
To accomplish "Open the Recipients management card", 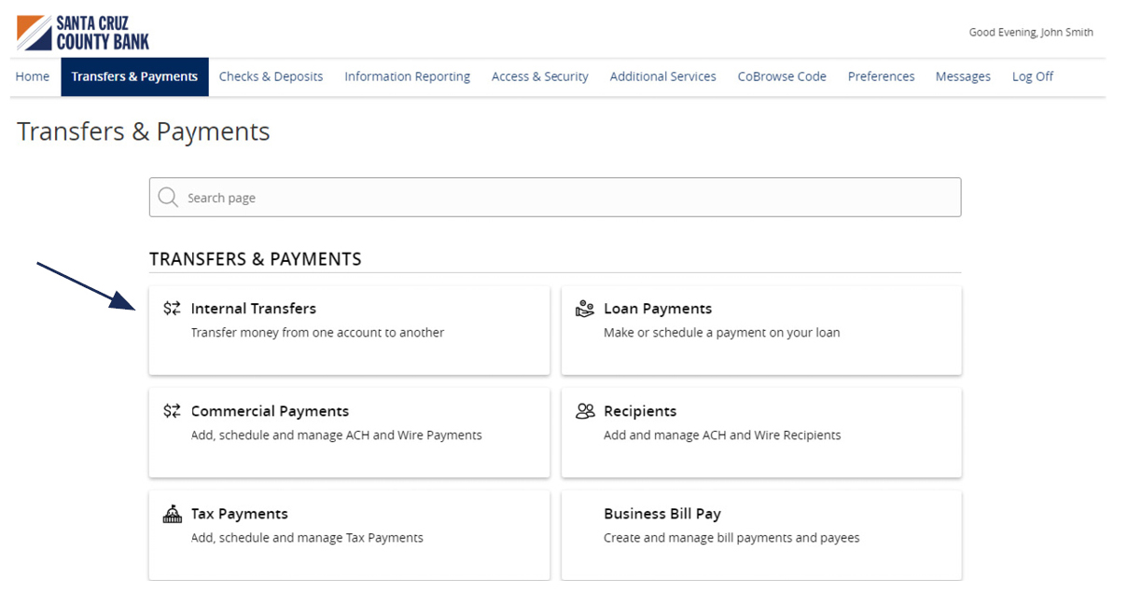I will pyautogui.click(x=760, y=432).
